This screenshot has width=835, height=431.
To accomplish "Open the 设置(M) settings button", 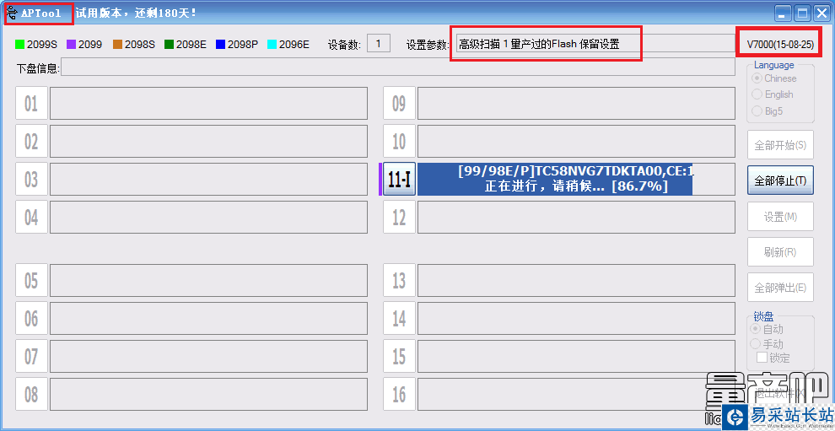I will click(x=780, y=216).
